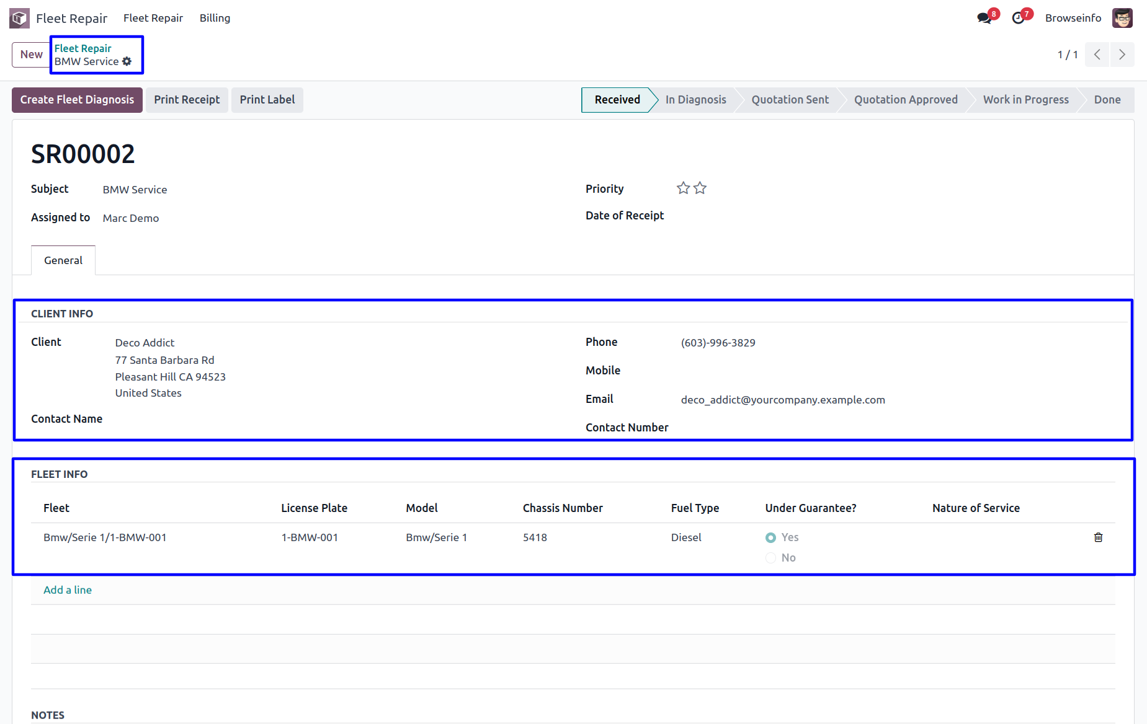Open gear settings next to BMW Service
Screen dimensions: 1147x724
127,61
